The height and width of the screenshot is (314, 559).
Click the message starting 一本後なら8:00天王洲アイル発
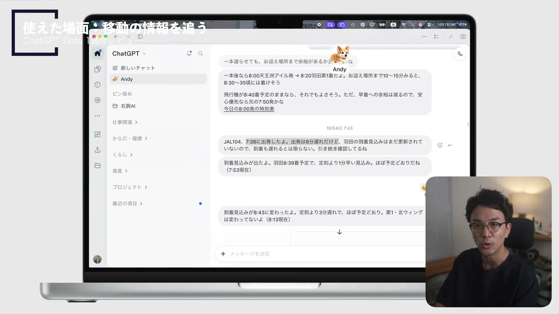325,92
